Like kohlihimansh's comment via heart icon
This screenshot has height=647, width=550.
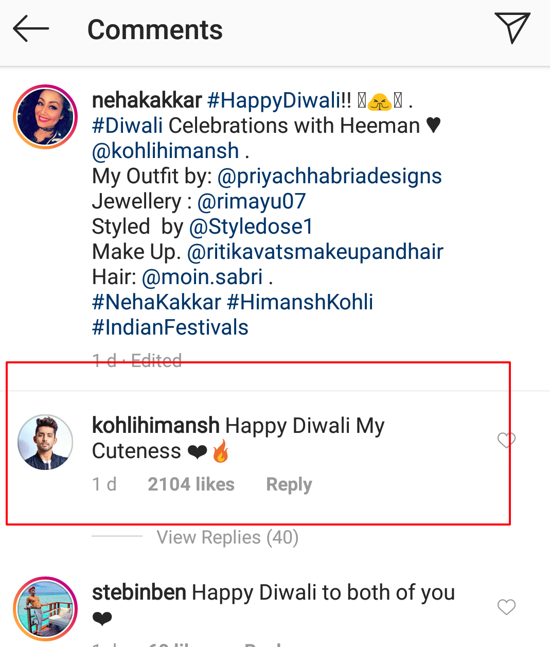[506, 439]
